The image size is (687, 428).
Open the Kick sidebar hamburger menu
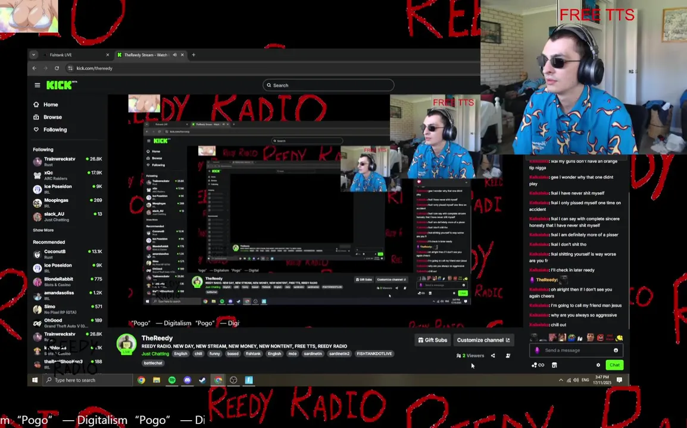point(38,86)
